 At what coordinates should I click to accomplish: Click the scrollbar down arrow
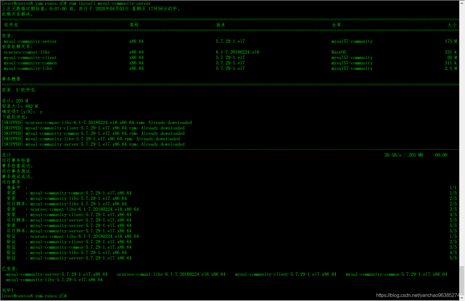(462, 298)
